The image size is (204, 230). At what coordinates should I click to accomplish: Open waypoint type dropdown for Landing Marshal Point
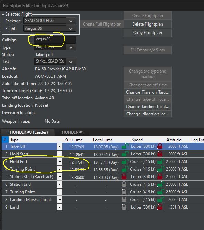pos(60,200)
